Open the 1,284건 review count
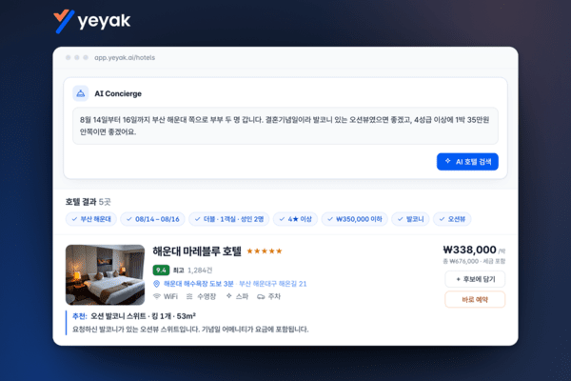 click(200, 271)
